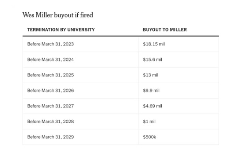
Task: Click the thick dark rule under column headers
Action: [121, 36]
